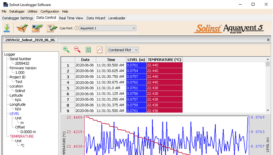Expand the Combined Plot dropdown
The image size is (273, 155).
[123, 50]
